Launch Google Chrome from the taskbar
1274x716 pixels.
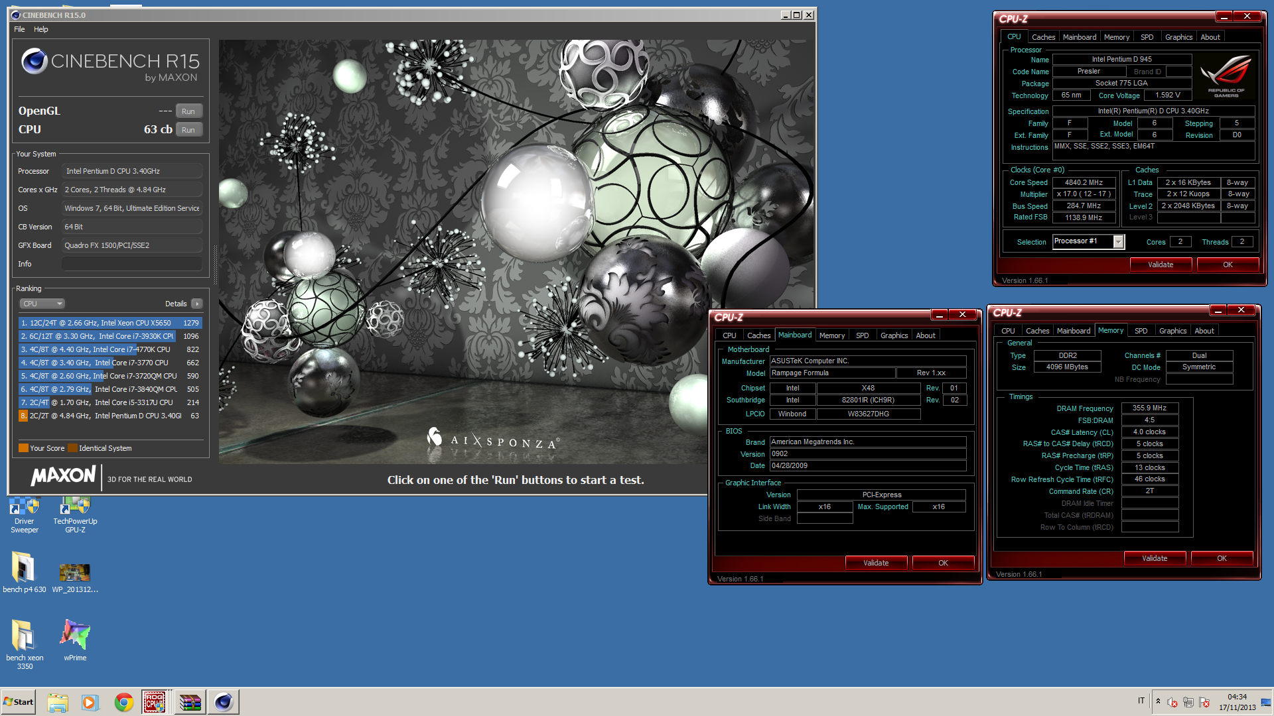click(x=123, y=702)
